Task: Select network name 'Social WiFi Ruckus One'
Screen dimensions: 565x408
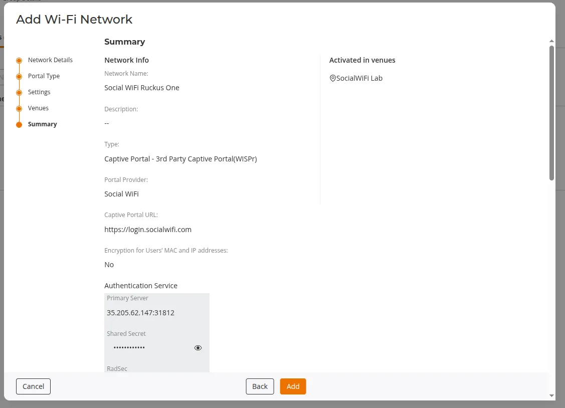Action: [141, 88]
